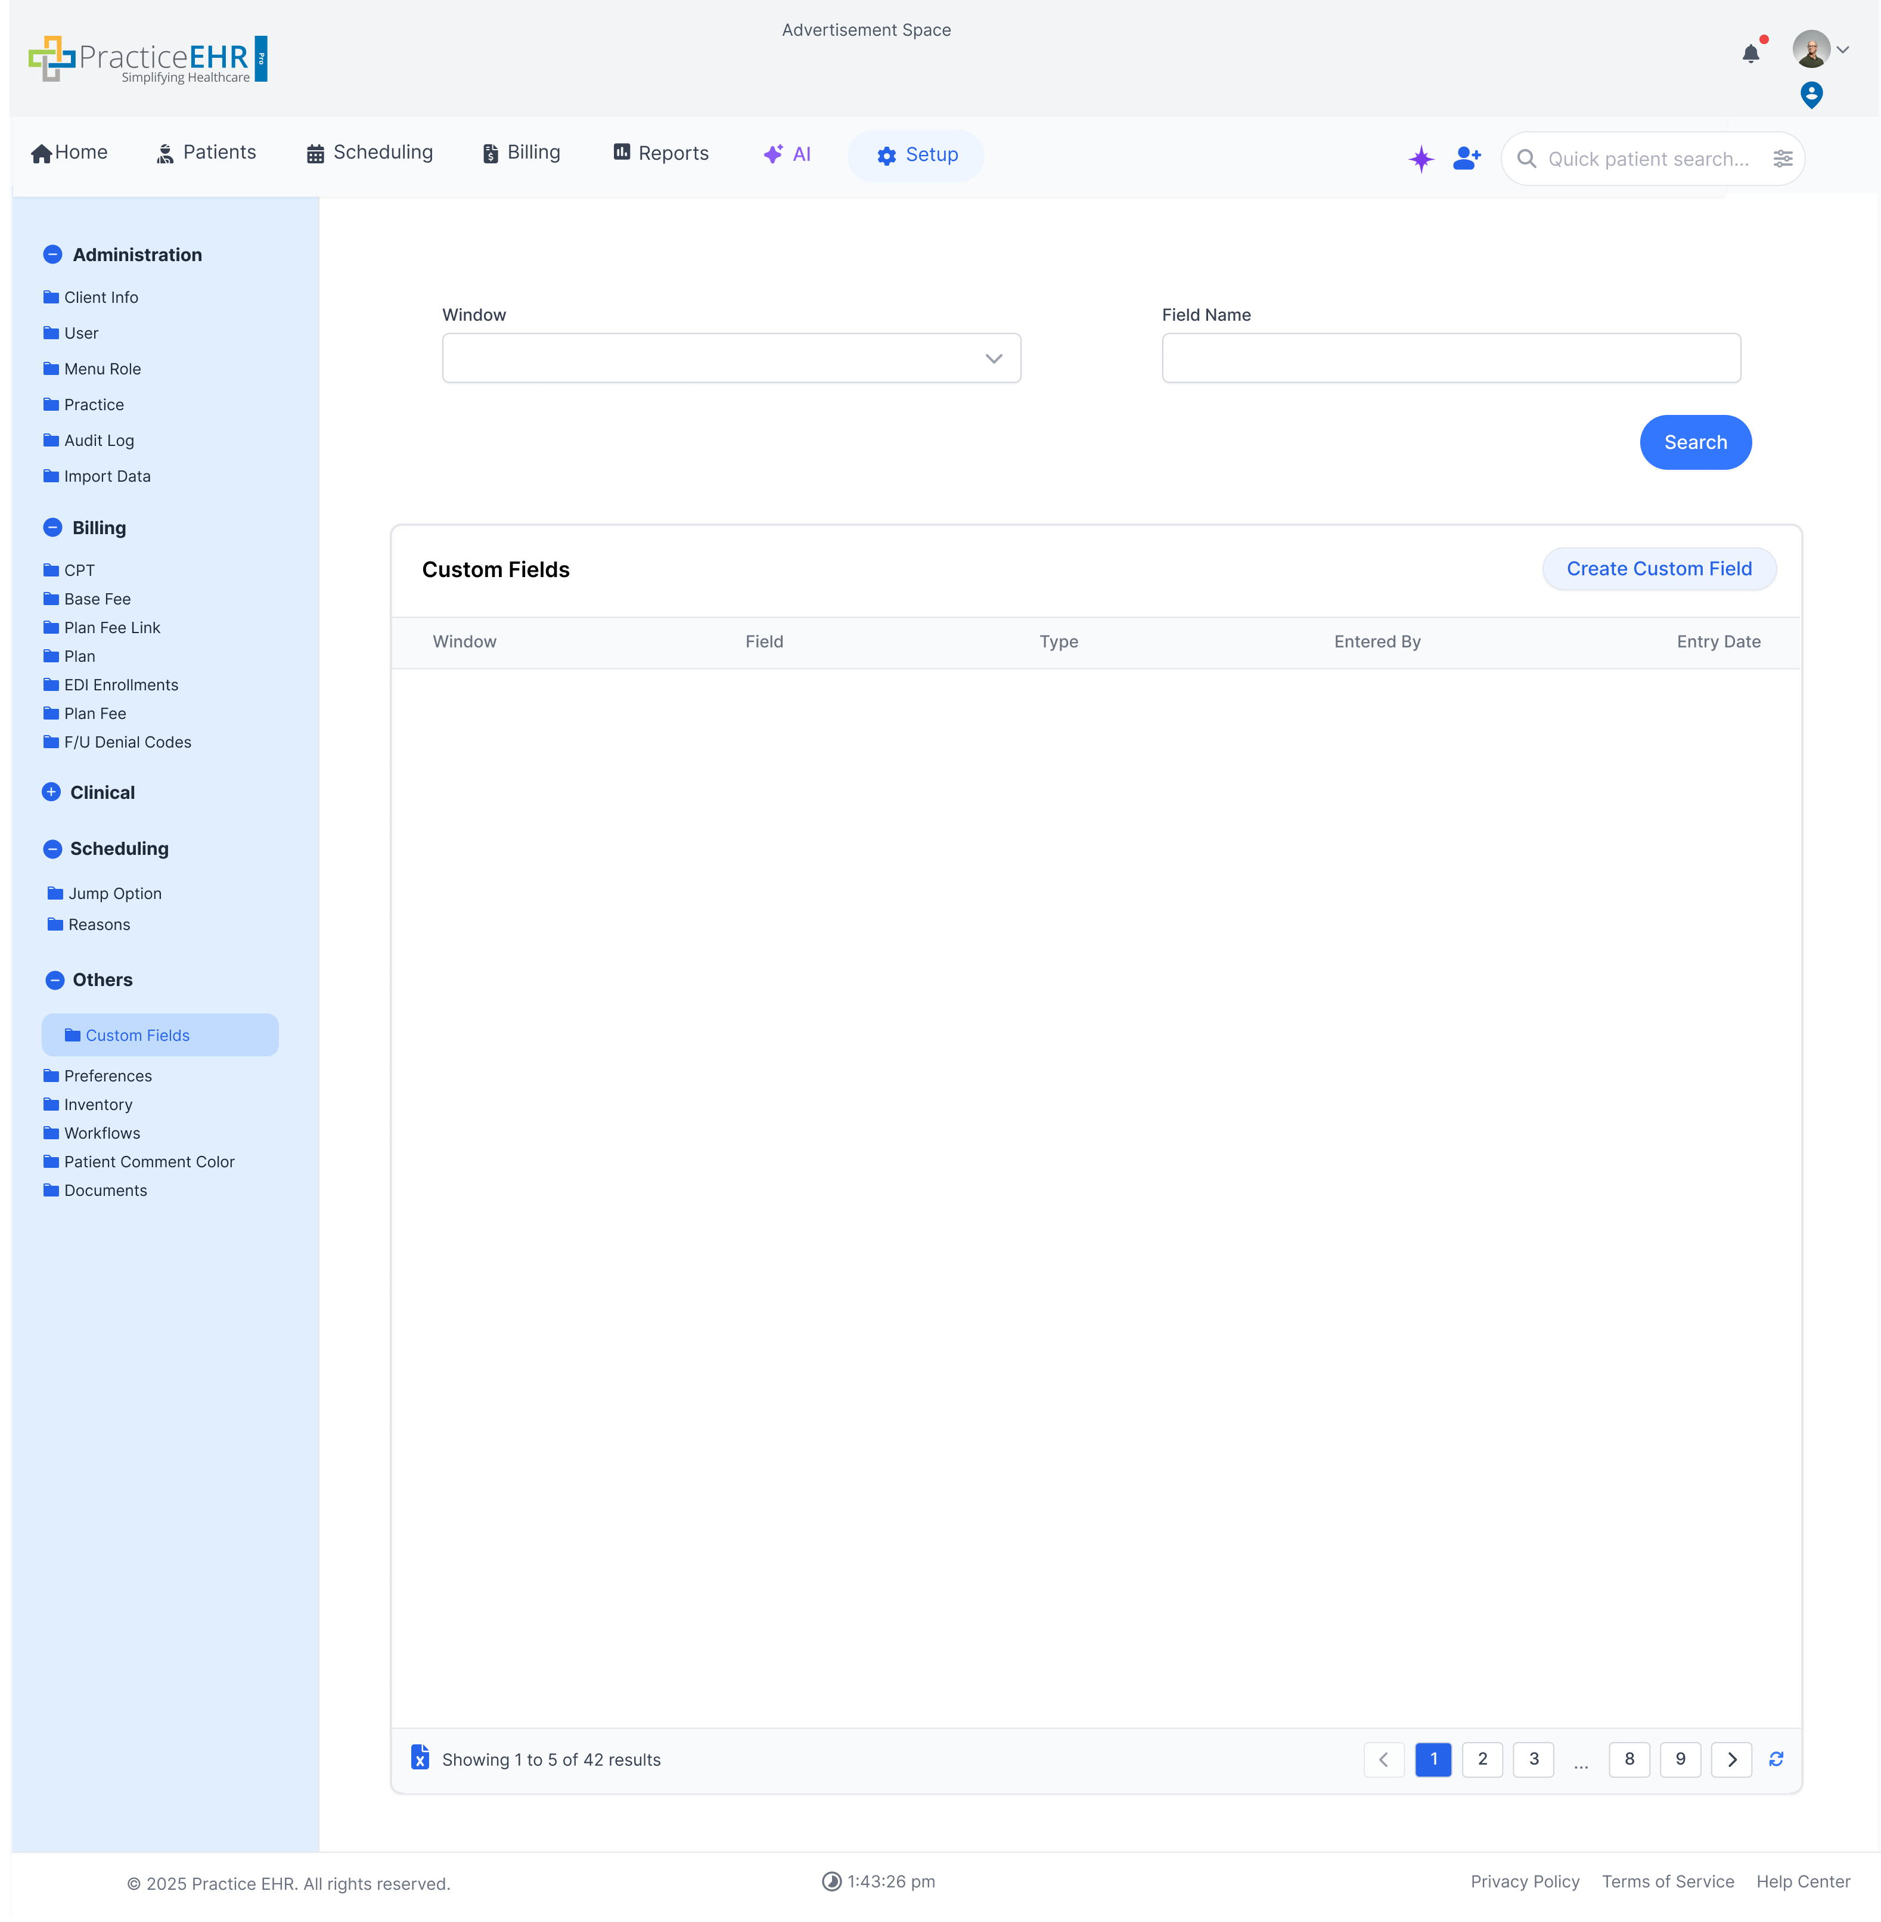This screenshot has width=1881, height=1922.
Task: Collapse the Administration section
Action: (52, 254)
